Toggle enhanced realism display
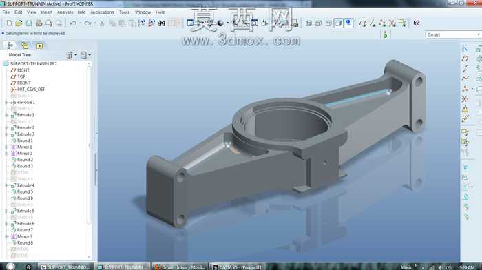 point(348,23)
